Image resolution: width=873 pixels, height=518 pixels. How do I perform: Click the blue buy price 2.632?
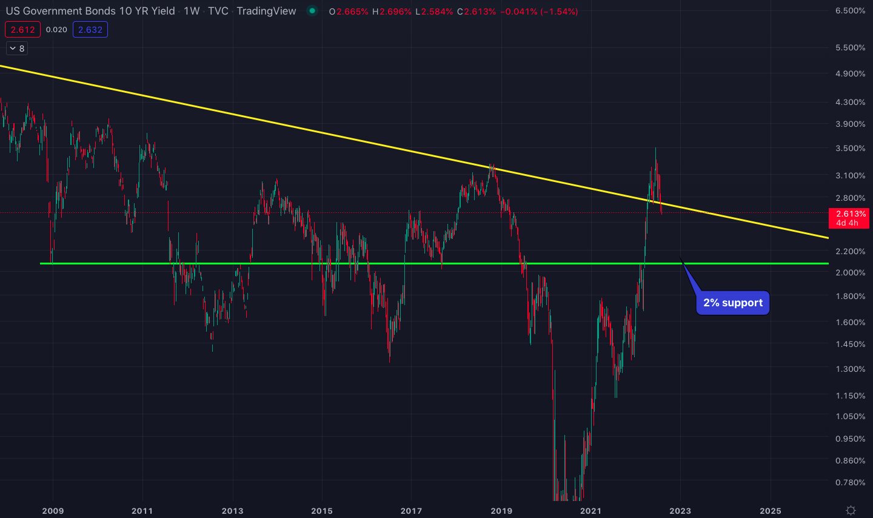tap(90, 30)
